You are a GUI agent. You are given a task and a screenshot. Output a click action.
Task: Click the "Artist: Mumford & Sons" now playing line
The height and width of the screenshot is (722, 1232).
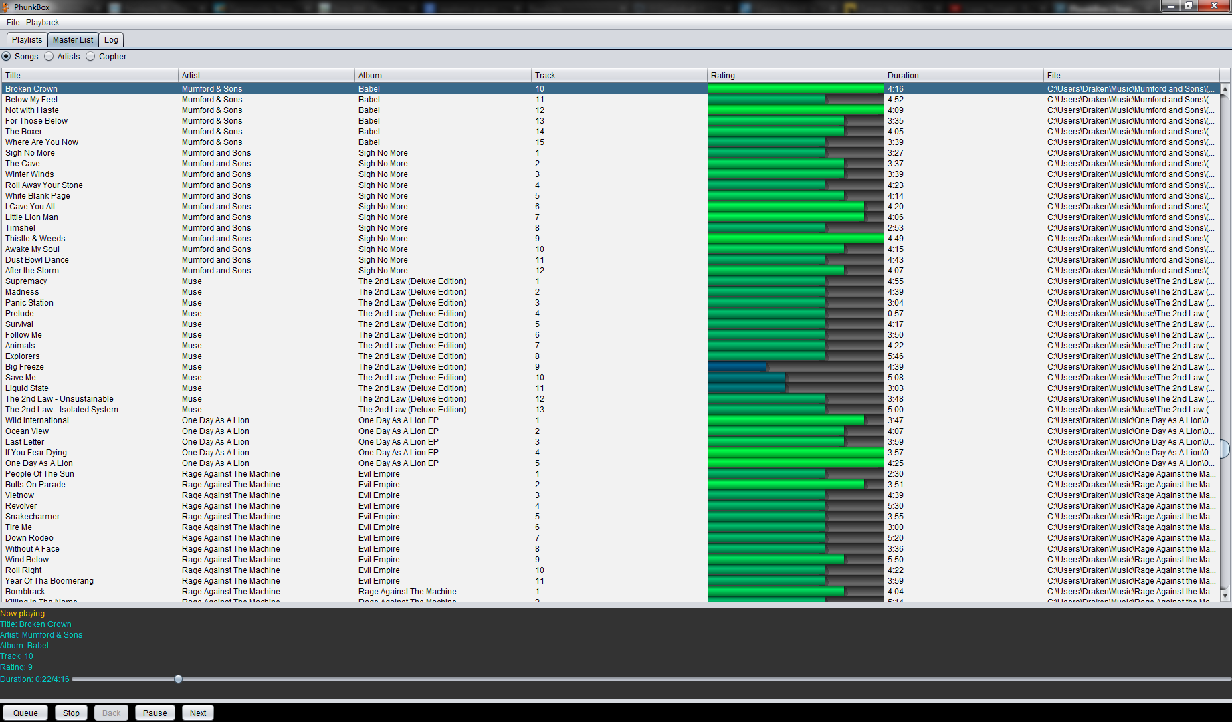click(41, 635)
